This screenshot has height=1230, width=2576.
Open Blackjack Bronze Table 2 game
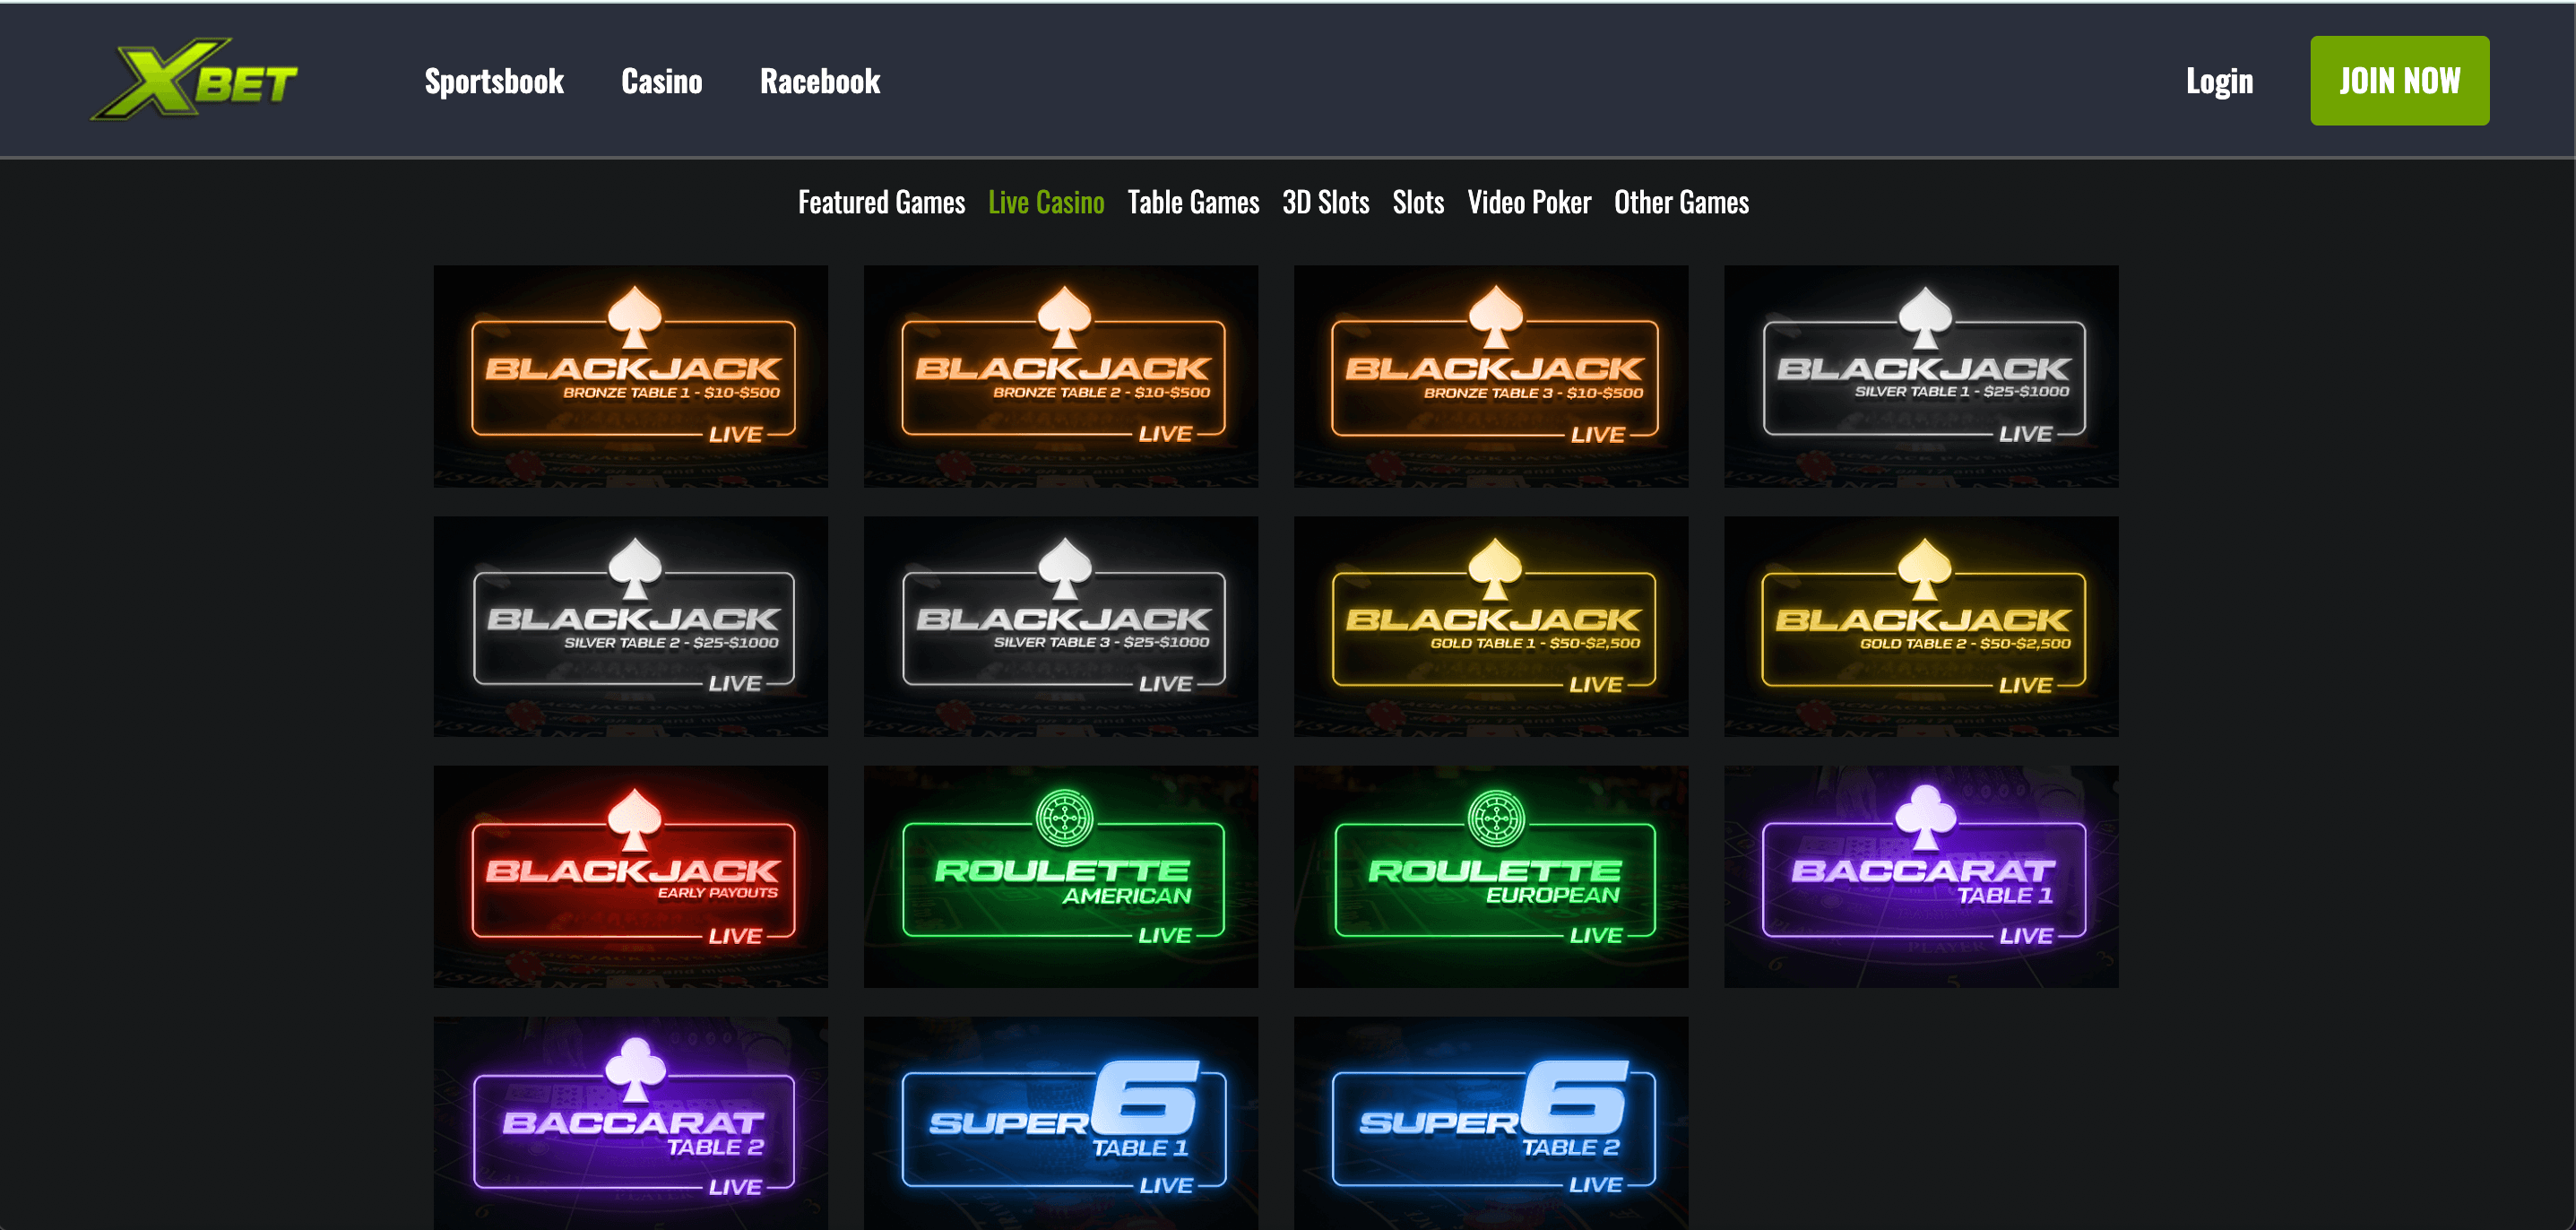point(1061,376)
